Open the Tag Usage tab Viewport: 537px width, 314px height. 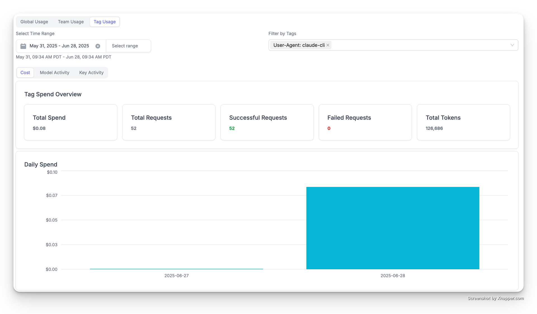tap(105, 22)
